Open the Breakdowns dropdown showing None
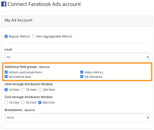Image resolution: width=154 pixels, height=130 pixels. click(77, 117)
